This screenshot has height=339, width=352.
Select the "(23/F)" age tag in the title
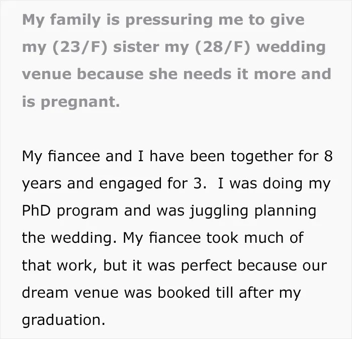click(x=79, y=47)
